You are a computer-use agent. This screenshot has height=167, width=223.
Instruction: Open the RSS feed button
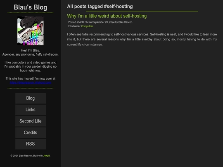(x=31, y=144)
